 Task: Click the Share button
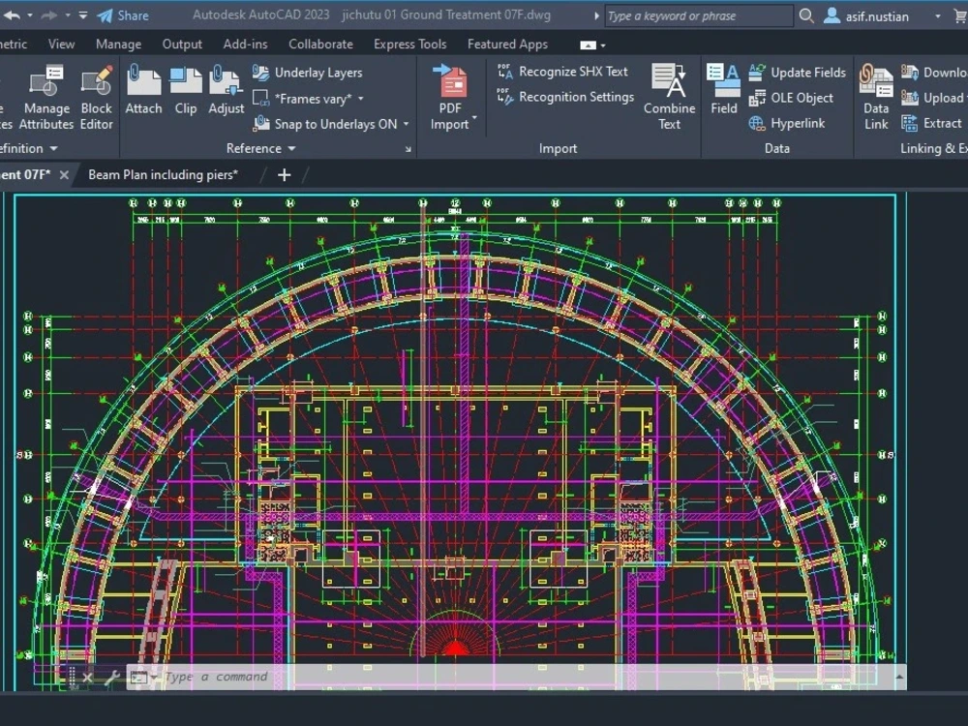(x=126, y=15)
